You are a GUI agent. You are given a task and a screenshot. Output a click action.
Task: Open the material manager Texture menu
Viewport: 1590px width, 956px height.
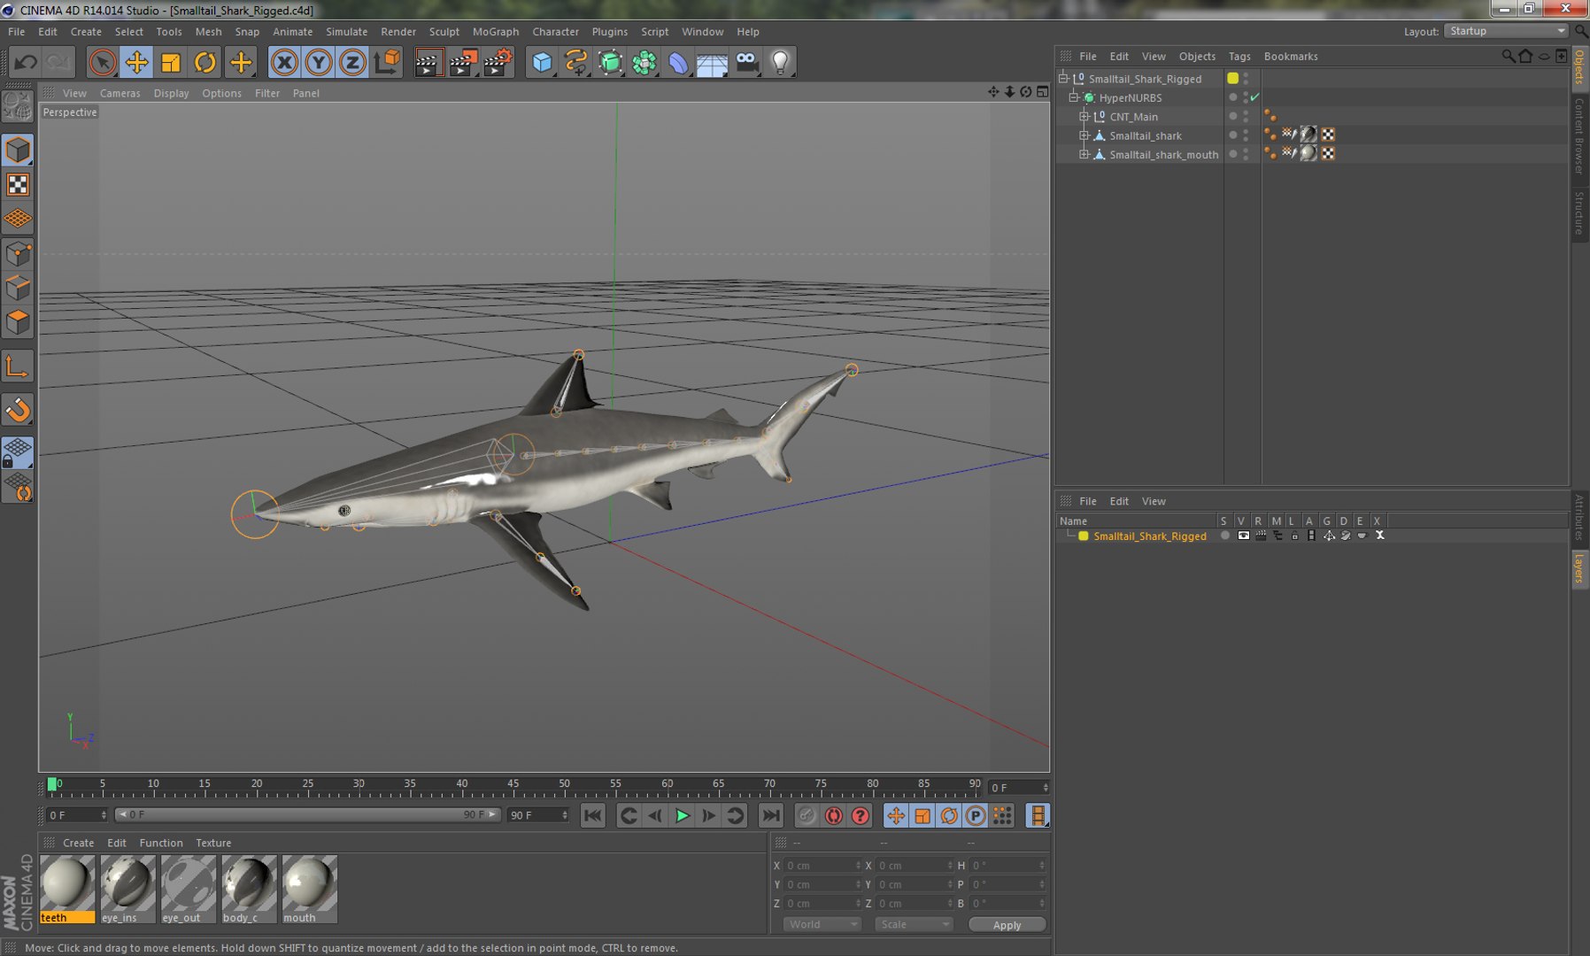click(213, 843)
